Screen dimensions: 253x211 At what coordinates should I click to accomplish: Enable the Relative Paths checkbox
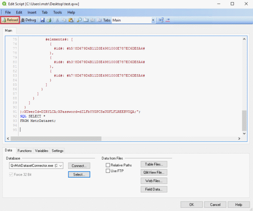[x=108, y=165]
